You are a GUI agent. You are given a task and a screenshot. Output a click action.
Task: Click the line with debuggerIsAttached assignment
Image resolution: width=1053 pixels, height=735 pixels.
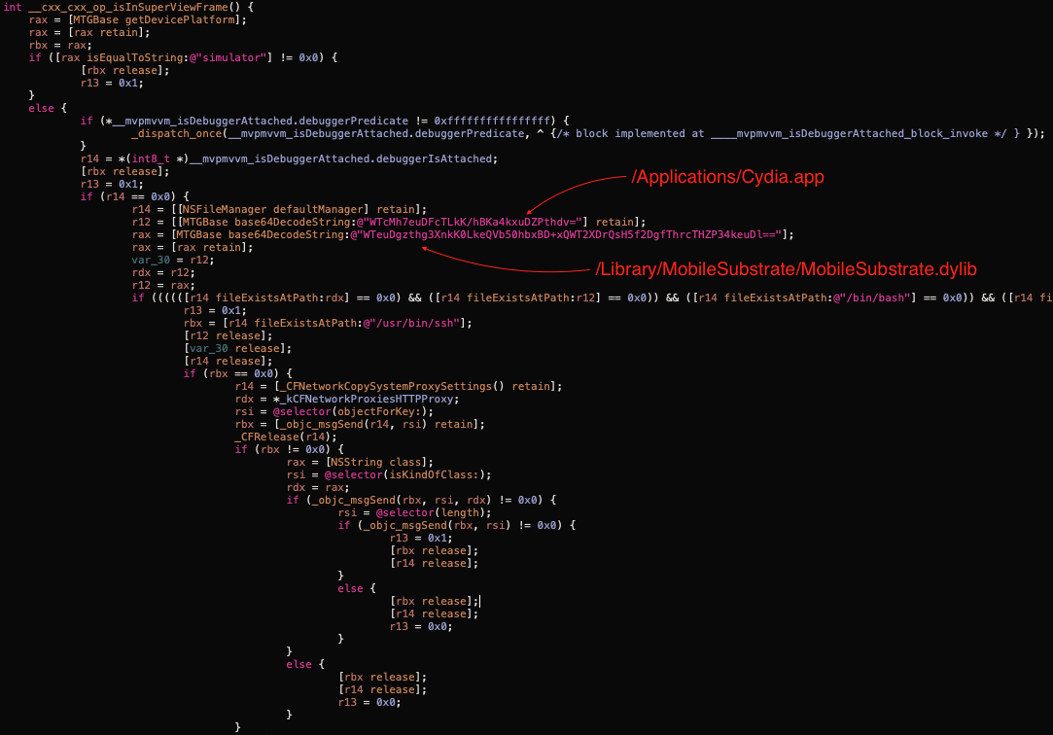coord(289,159)
